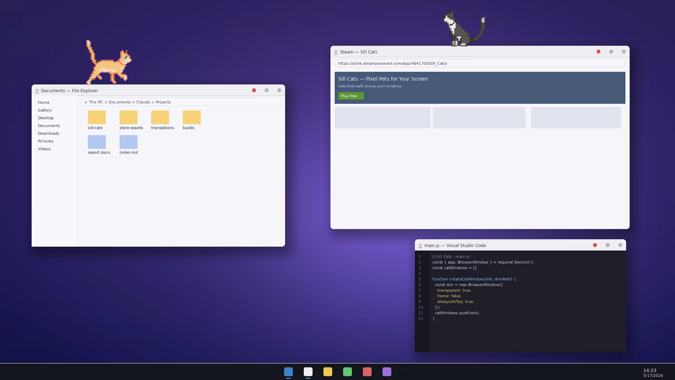The width and height of the screenshot is (675, 380).
Task: Open the first Steam screenshot placeholder
Action: [382, 118]
